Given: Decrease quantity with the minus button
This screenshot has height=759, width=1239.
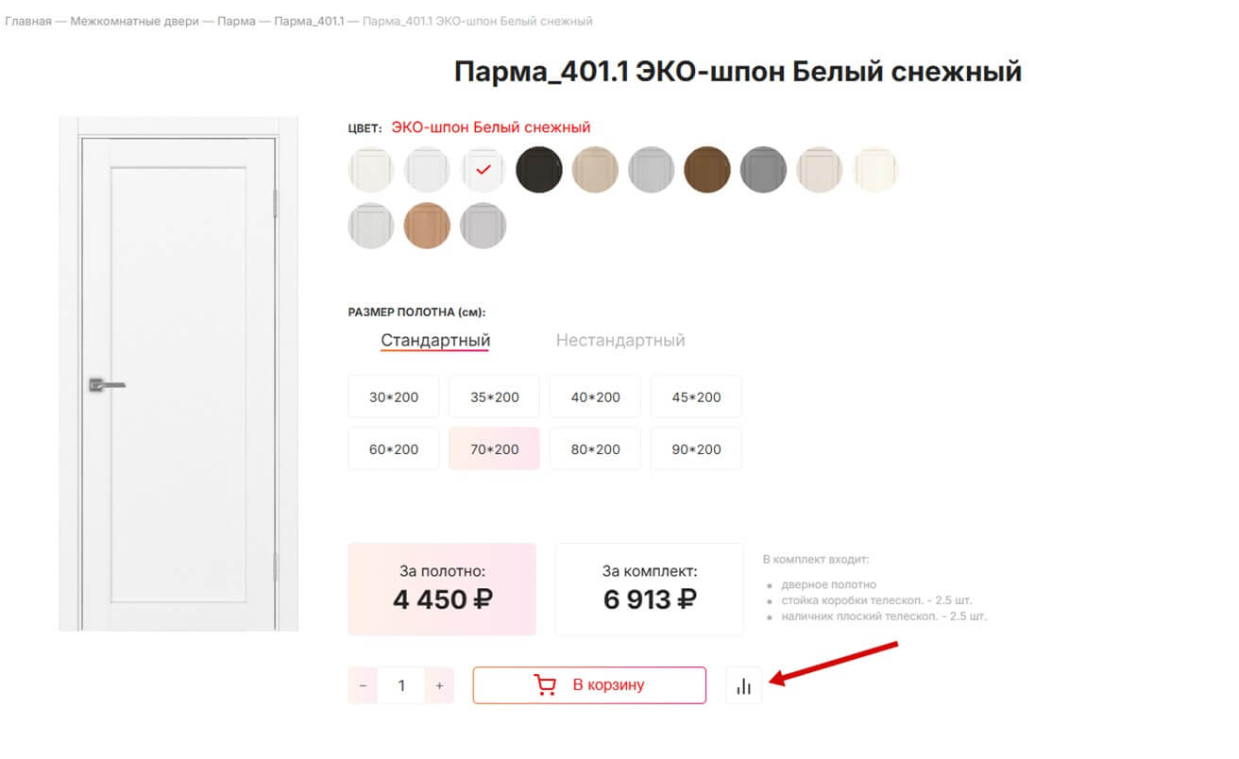Looking at the screenshot, I should pos(363,685).
